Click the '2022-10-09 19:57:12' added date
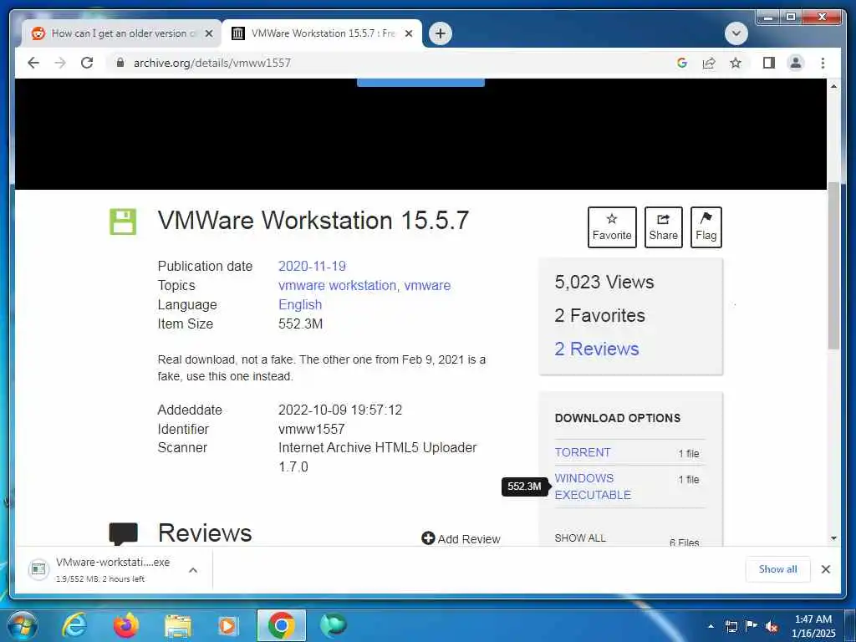 pos(340,410)
